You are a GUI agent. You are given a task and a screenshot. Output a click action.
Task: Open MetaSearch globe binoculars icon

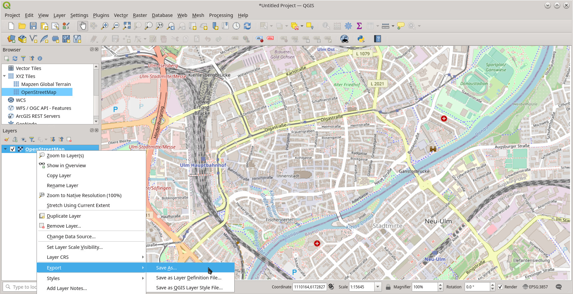(345, 39)
